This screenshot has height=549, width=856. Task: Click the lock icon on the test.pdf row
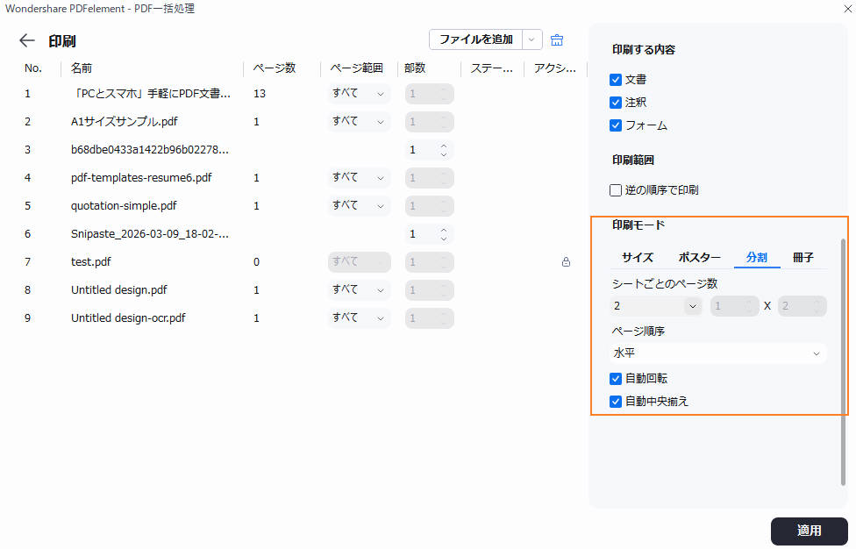tap(566, 261)
